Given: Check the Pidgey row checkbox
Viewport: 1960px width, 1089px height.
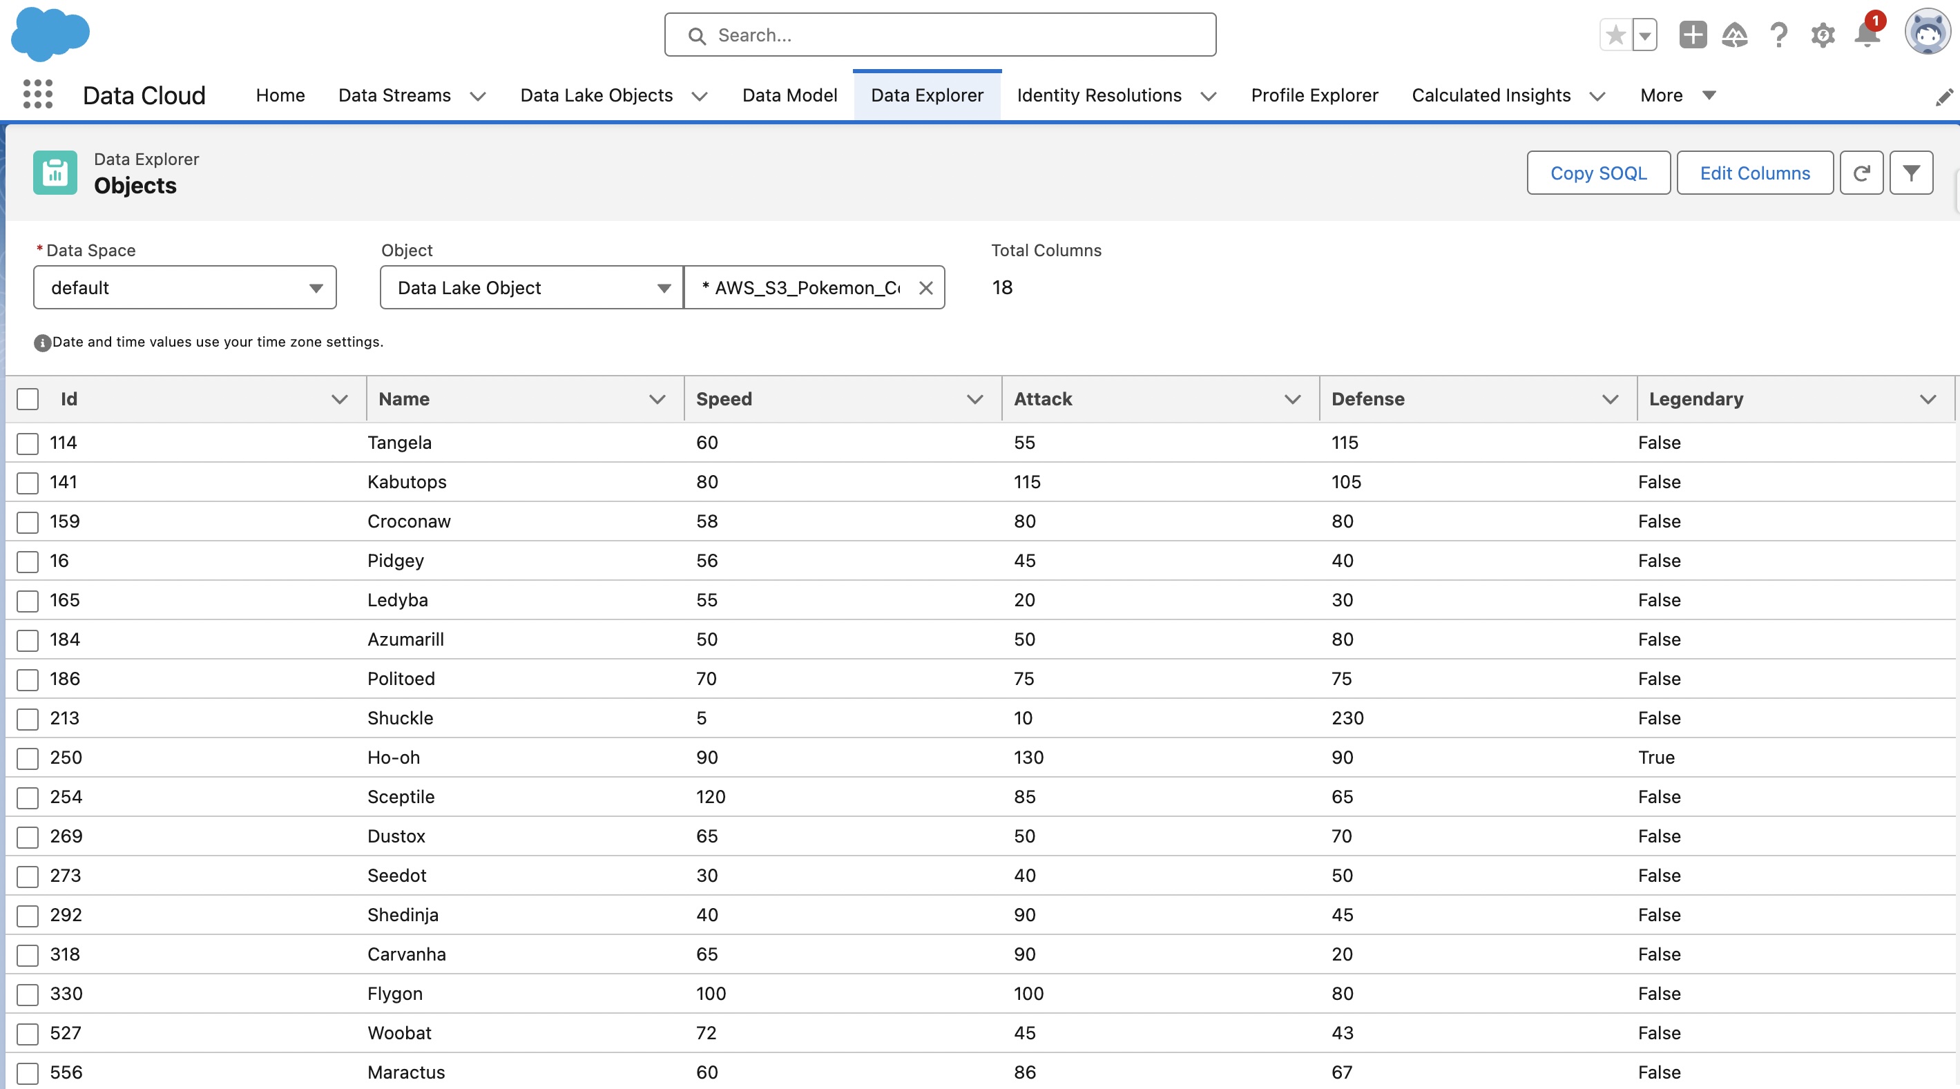Looking at the screenshot, I should tap(28, 561).
